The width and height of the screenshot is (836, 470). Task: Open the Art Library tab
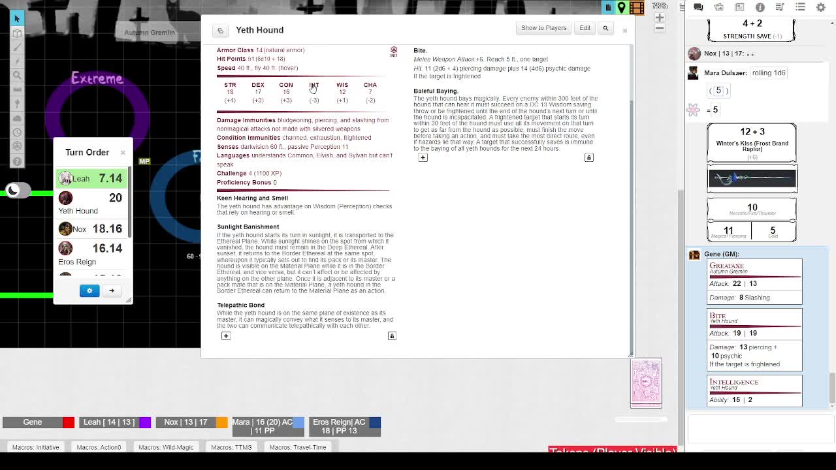coord(719,7)
